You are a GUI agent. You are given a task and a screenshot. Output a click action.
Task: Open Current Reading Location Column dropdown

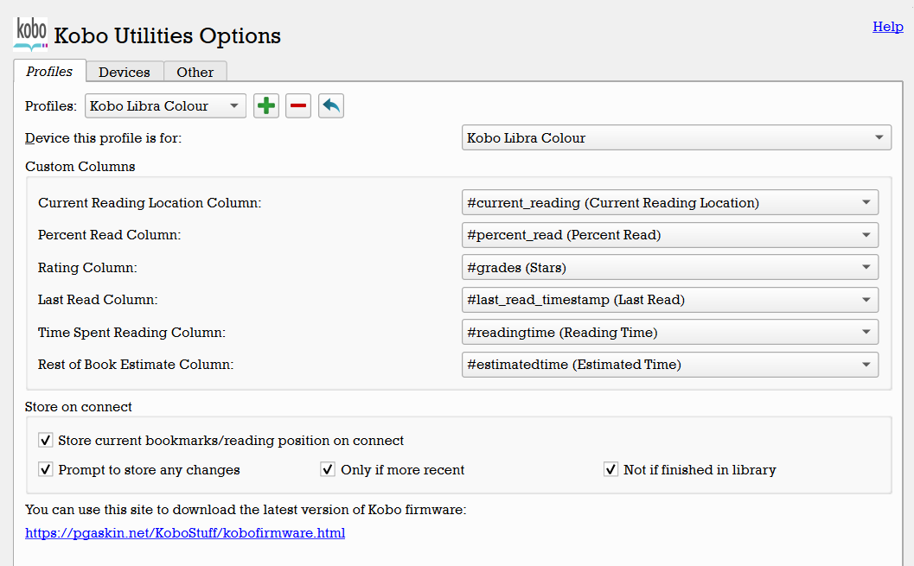[670, 203]
